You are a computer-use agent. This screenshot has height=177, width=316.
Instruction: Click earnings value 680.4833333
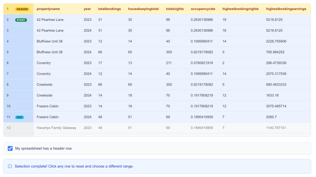click(x=276, y=84)
